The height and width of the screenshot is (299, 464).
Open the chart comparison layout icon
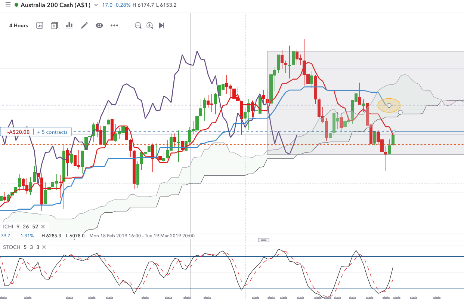pos(54,25)
